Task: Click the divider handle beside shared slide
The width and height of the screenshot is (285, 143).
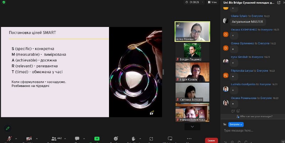Action: point(163,72)
